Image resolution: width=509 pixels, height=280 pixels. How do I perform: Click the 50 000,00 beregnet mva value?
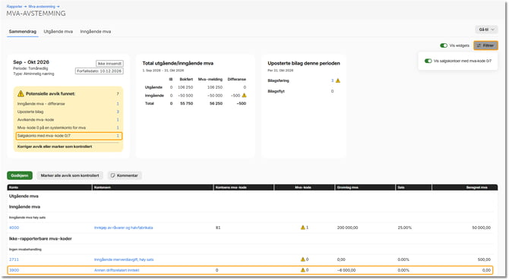[481, 228]
